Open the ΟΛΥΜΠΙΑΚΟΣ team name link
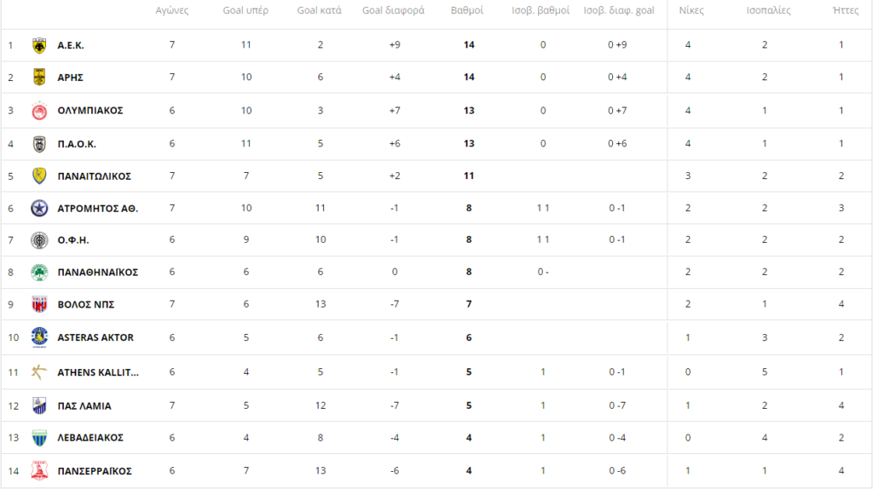Image resolution: width=873 pixels, height=489 pixels. [x=90, y=111]
